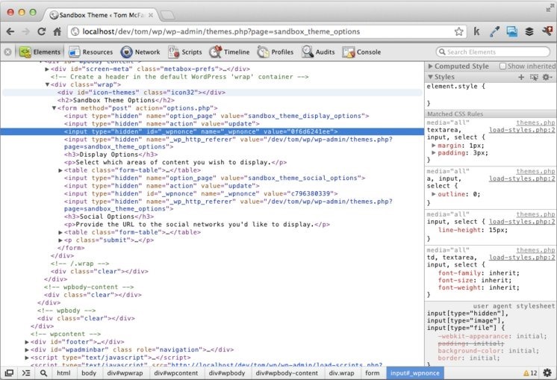557x380 pixels.
Task: Show console with the status bar icon
Action: coord(26,373)
